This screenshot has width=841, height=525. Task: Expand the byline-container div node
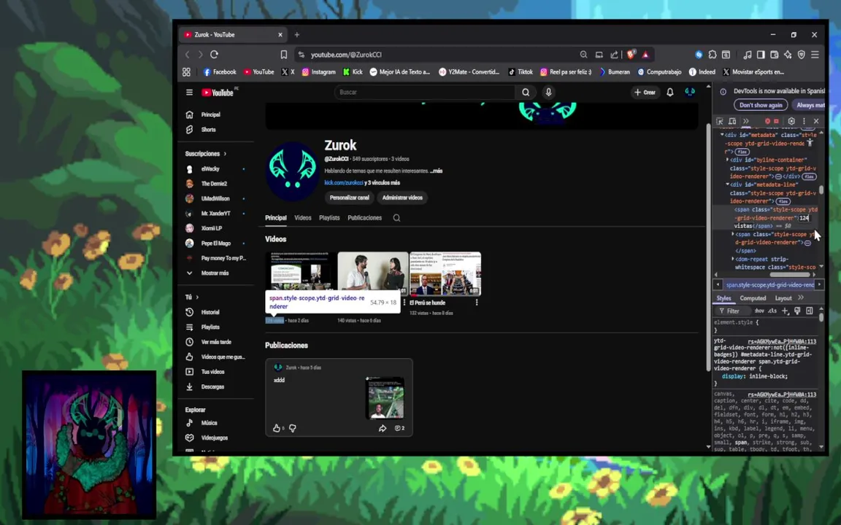coord(728,160)
